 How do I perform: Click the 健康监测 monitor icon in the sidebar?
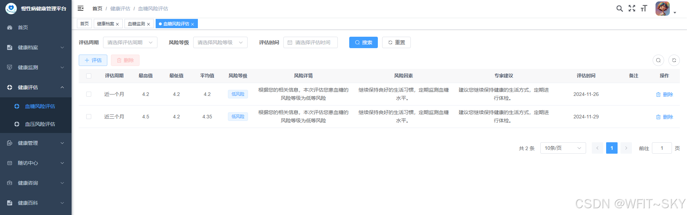pos(10,67)
